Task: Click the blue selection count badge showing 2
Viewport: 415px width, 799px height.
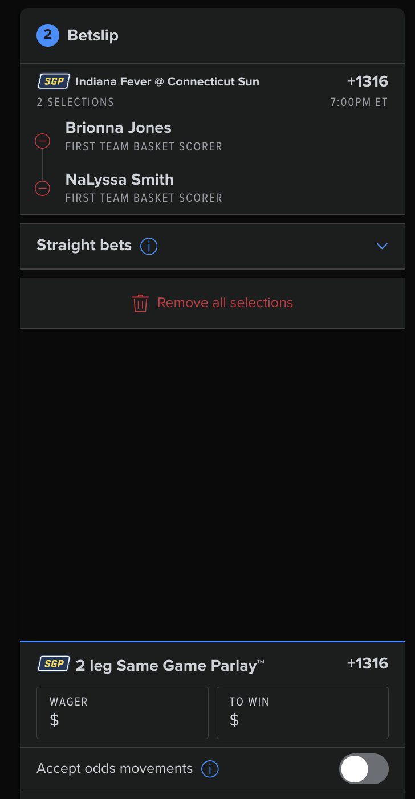Action: click(48, 35)
